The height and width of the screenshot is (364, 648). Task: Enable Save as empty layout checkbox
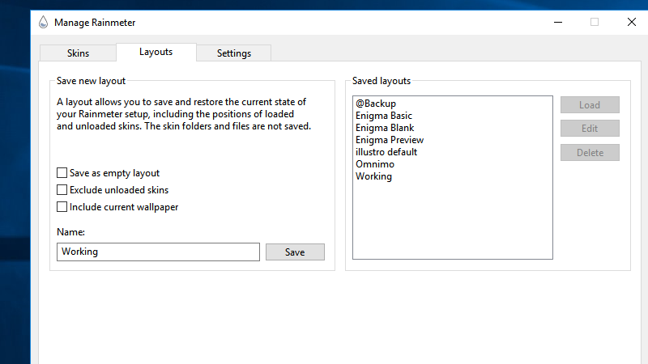(62, 173)
